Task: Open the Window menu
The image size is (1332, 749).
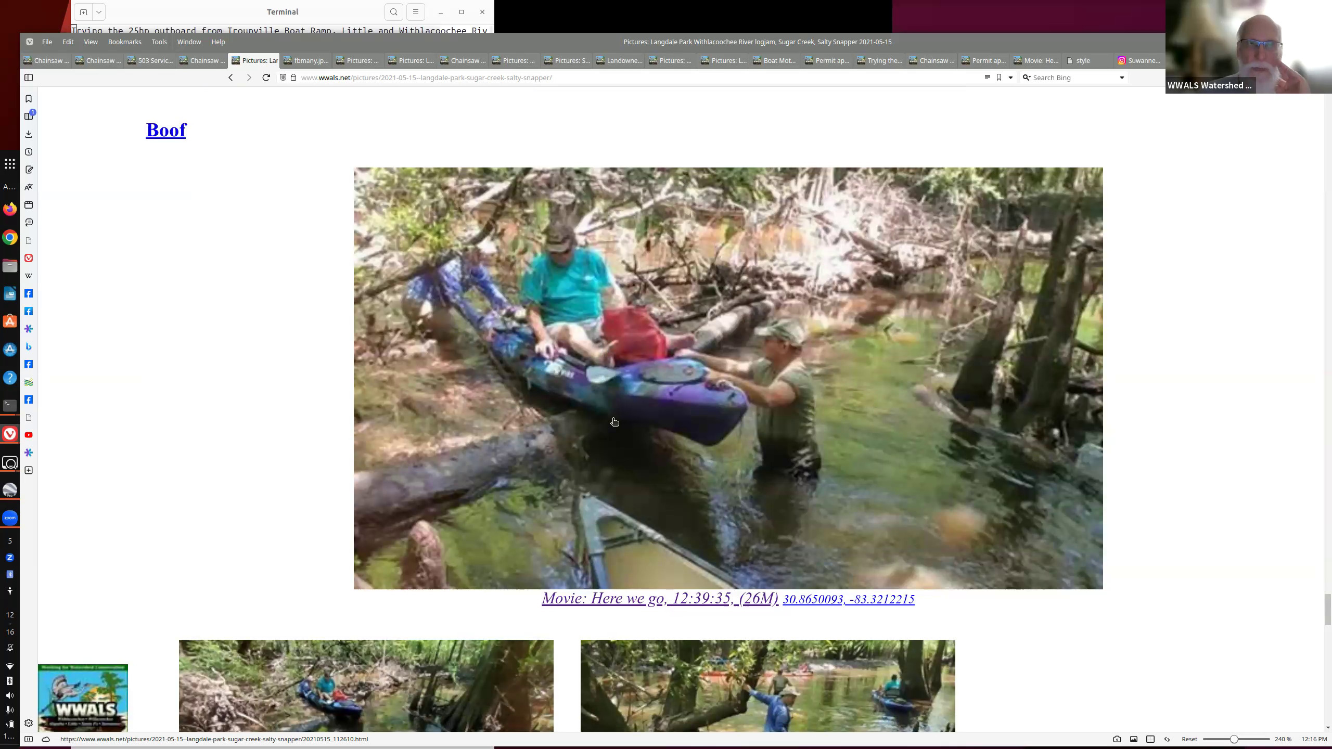Action: tap(189, 42)
